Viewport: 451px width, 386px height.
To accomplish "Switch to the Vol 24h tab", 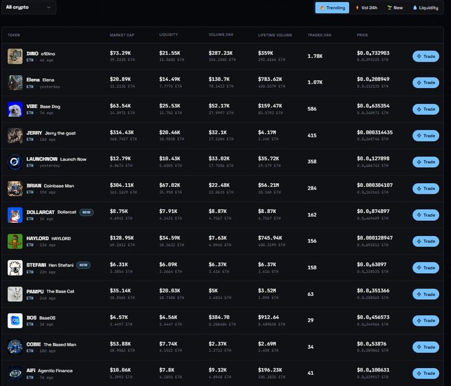I will pos(366,8).
